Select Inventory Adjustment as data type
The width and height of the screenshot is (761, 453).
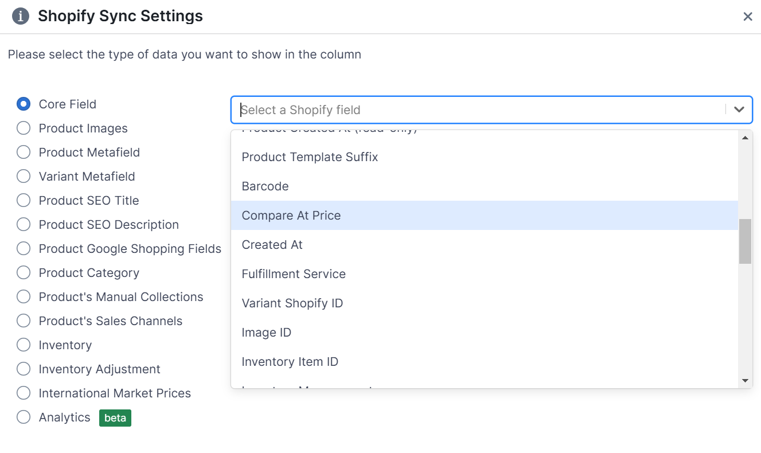23,369
